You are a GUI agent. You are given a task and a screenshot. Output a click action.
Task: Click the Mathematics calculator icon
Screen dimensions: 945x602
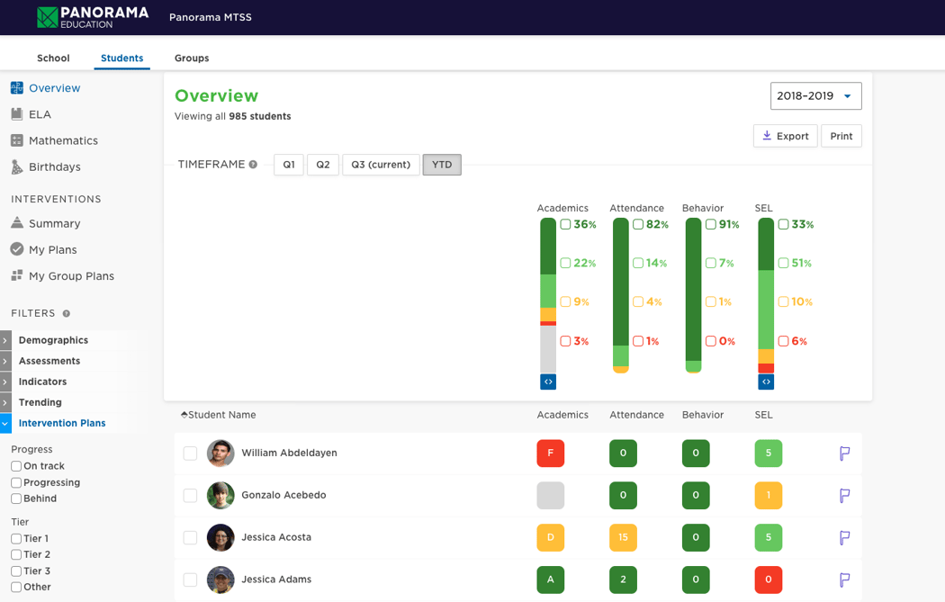pyautogui.click(x=17, y=140)
